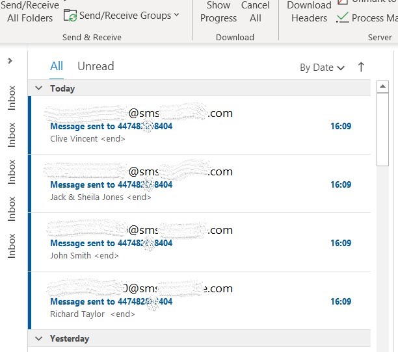Click Cancel All button

[x=255, y=12]
